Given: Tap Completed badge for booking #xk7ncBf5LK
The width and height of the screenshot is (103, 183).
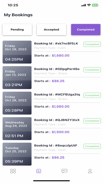Looking at the screenshot, I should pos(92,44).
